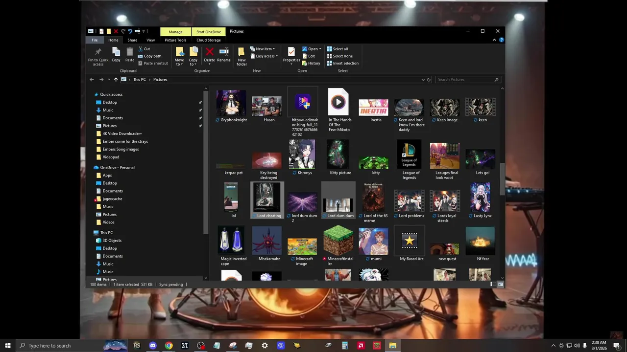This screenshot has width=627, height=352.
Task: Select the MinecraftInstaller file
Action: [x=338, y=246]
